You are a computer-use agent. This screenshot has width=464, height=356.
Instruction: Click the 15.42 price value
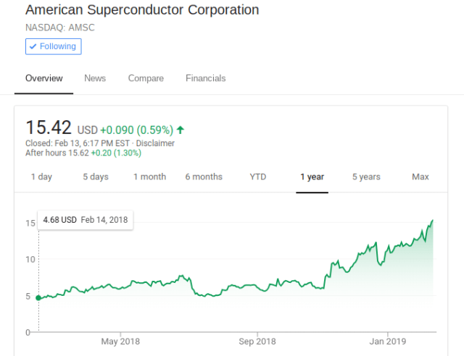pyautogui.click(x=49, y=128)
